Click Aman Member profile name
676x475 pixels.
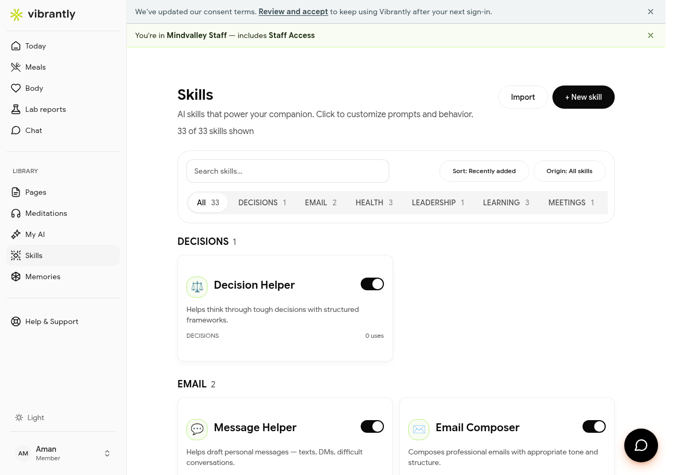pos(48,453)
